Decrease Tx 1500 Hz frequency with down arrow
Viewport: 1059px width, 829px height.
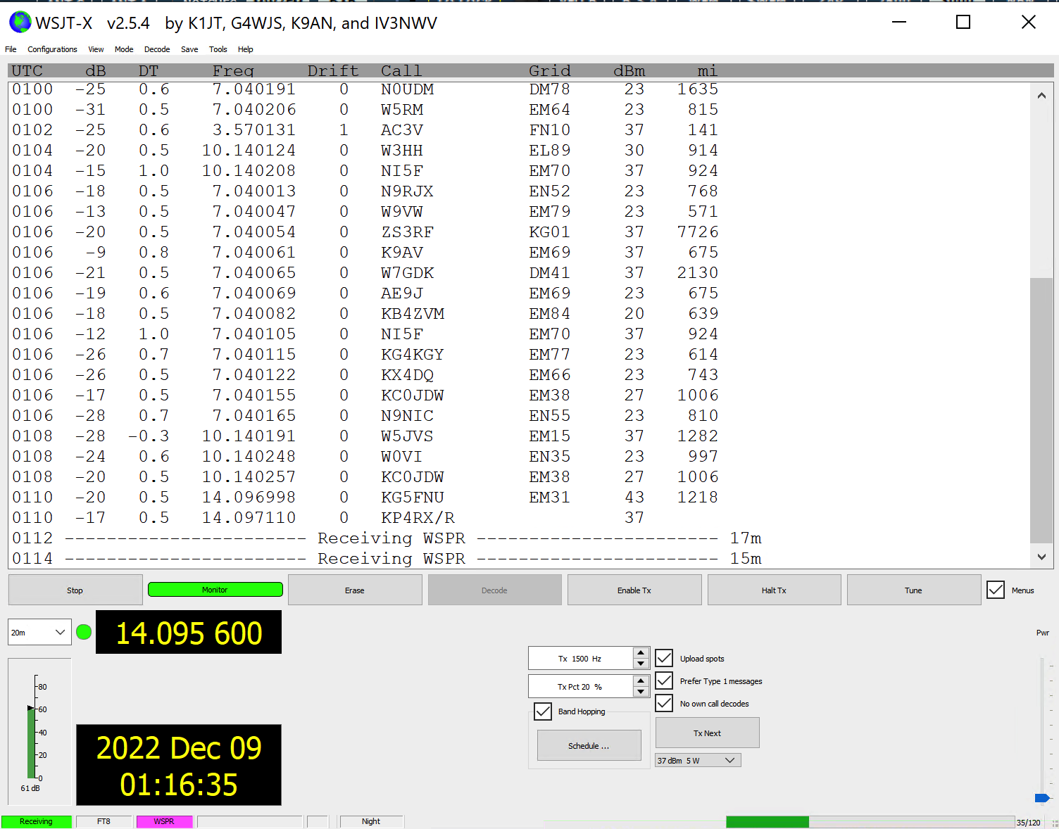tap(641, 664)
